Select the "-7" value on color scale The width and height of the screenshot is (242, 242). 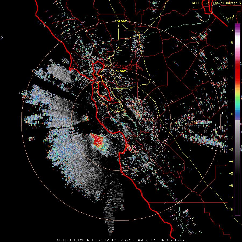(231, 197)
